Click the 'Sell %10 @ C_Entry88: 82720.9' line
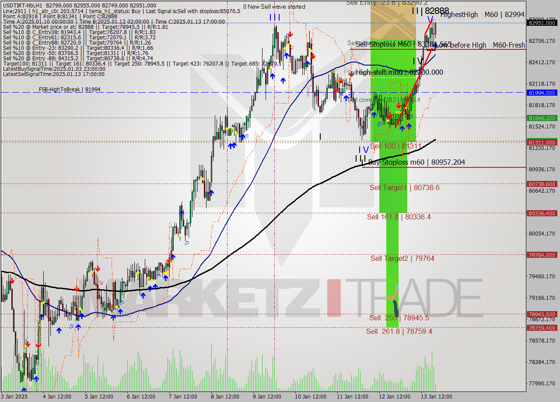This screenshot has width=560, height=402. 76,42
